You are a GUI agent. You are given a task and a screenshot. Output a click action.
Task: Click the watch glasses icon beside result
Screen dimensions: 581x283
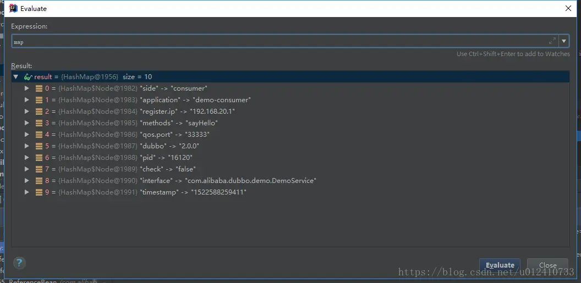tap(28, 77)
